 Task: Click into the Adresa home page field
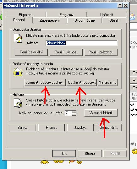[82, 43]
